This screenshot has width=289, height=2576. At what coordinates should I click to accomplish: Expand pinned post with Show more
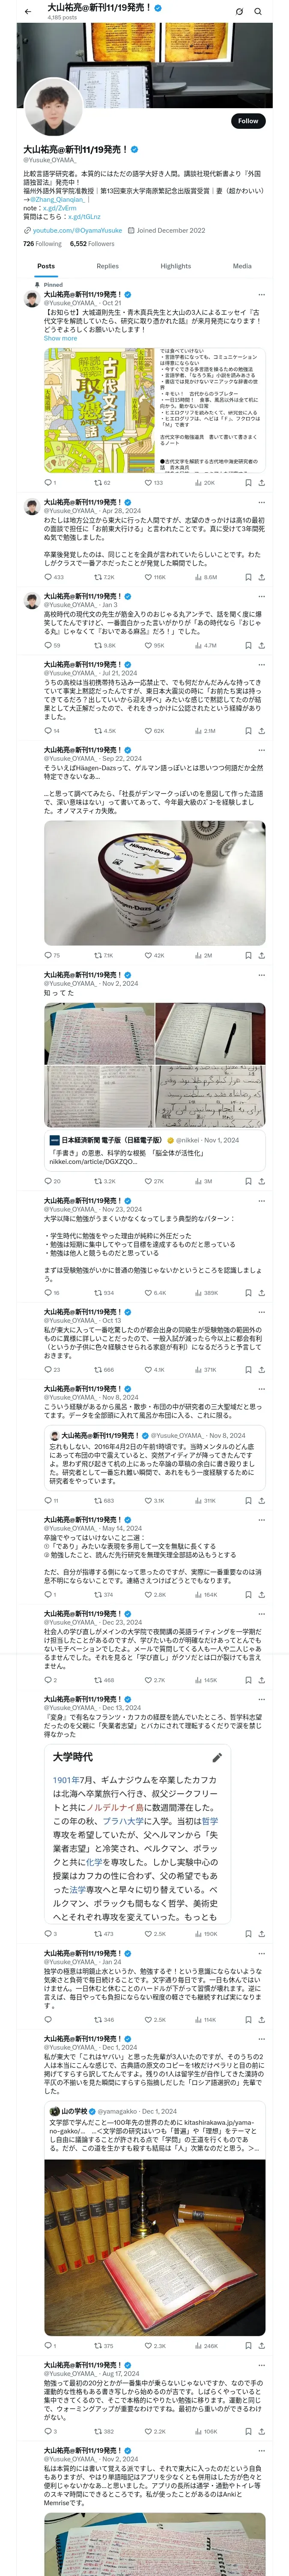pyautogui.click(x=60, y=338)
